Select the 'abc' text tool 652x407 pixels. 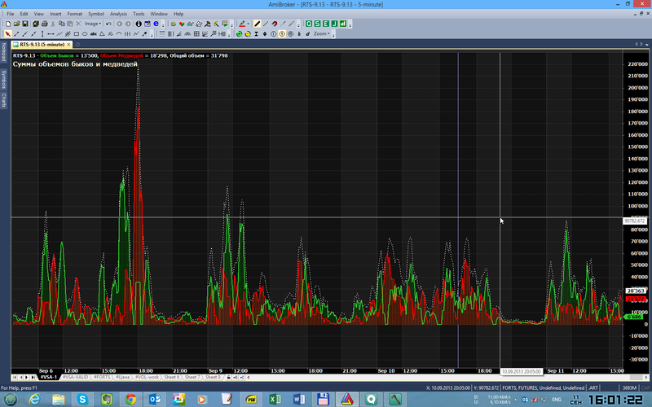point(93,33)
